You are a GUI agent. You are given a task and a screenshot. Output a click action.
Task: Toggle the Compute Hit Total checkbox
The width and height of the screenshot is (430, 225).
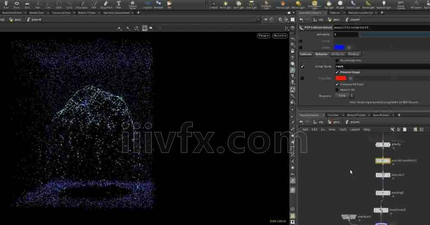coord(337,84)
